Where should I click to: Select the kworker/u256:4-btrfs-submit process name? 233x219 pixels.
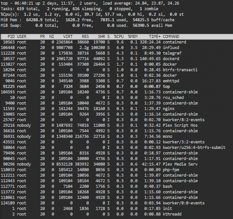coord(194,147)
